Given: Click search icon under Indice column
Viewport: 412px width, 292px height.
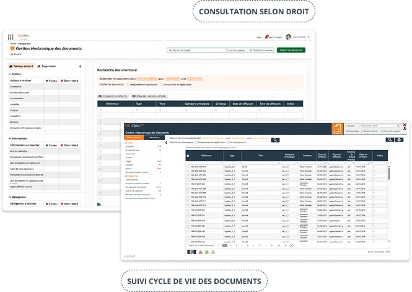Looking at the screenshot, I should [288, 110].
